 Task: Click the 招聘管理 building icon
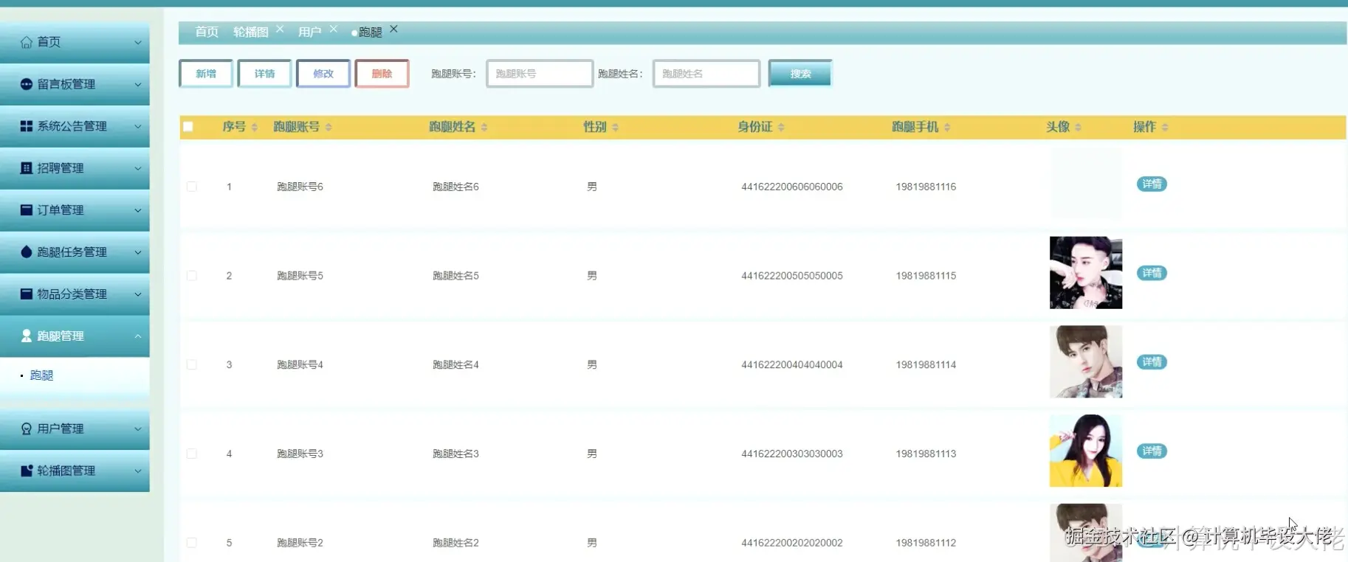(27, 168)
